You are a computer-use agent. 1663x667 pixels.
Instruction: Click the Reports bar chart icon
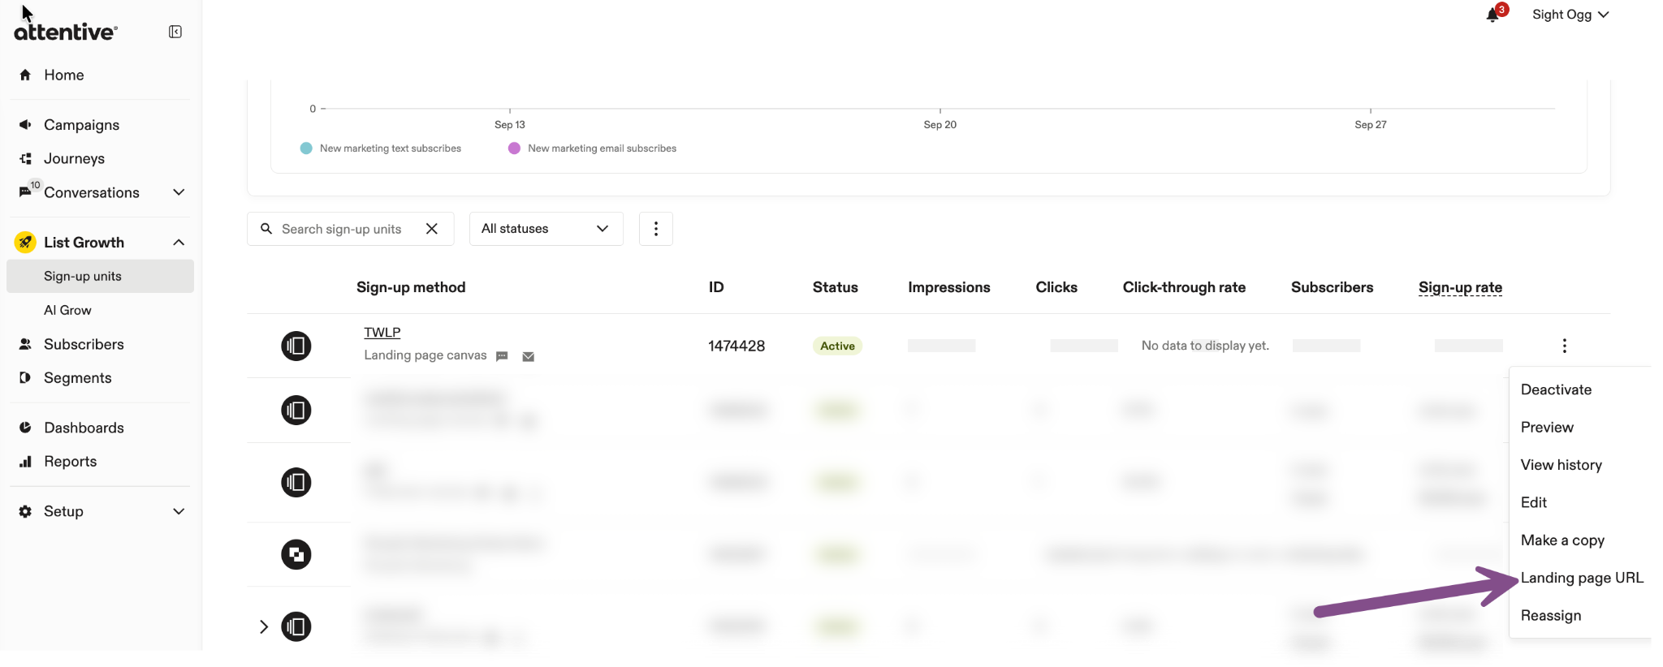pos(25,462)
